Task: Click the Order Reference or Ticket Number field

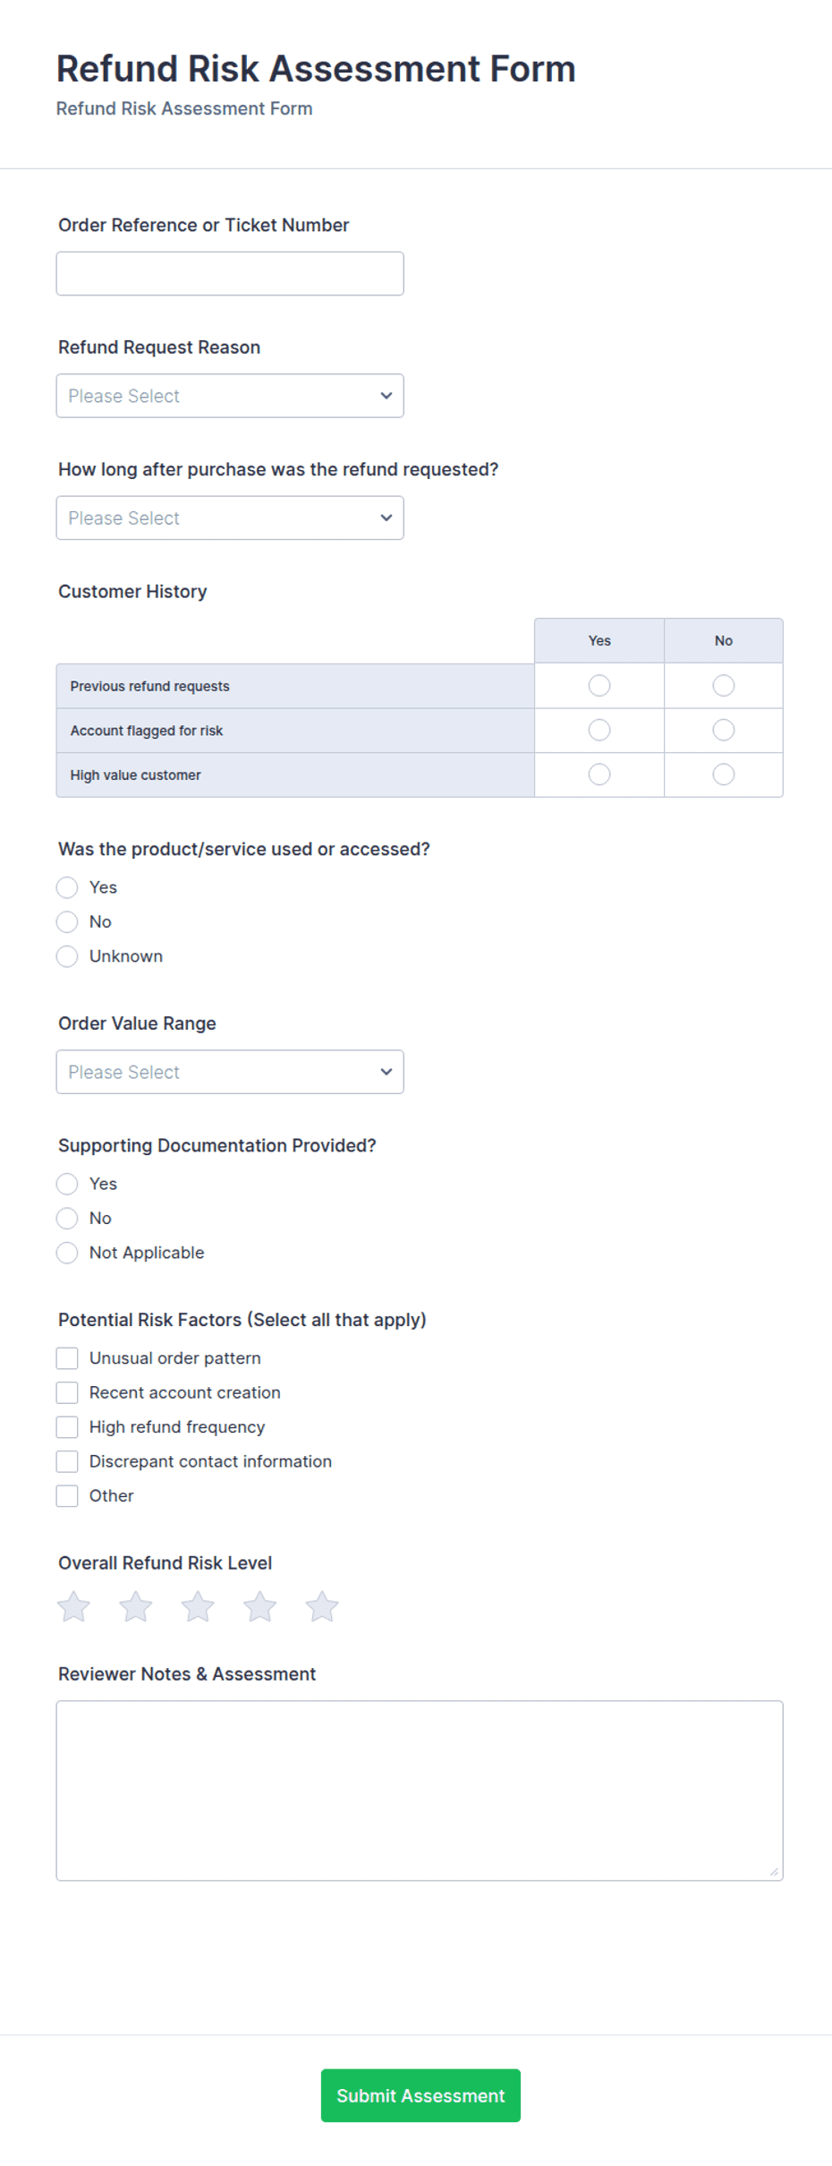Action: tap(230, 273)
